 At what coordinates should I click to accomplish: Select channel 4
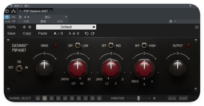click(65, 98)
